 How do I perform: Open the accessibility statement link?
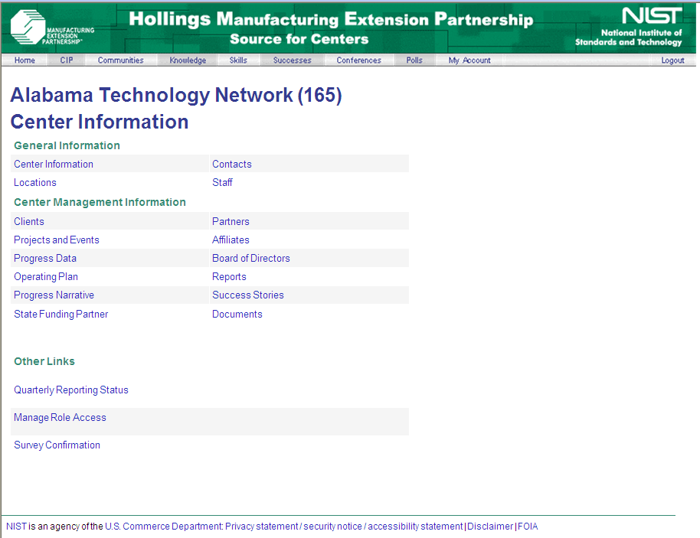coord(415,527)
